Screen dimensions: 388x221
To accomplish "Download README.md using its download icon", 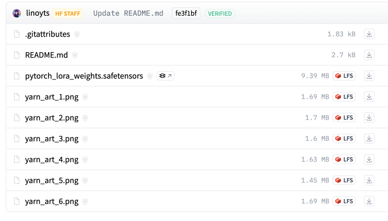I will coord(369,55).
